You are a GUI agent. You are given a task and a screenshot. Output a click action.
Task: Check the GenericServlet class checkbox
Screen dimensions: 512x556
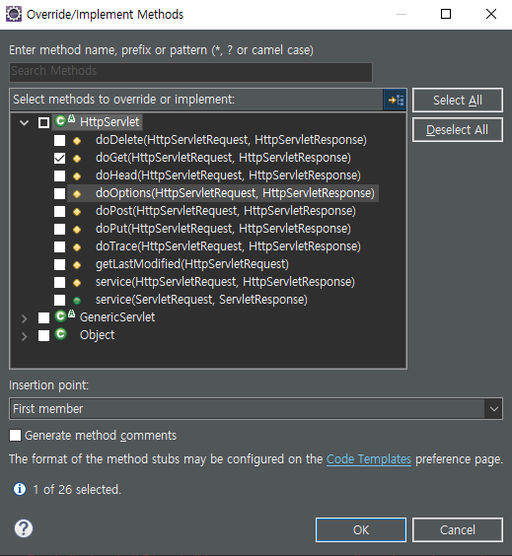click(x=44, y=317)
